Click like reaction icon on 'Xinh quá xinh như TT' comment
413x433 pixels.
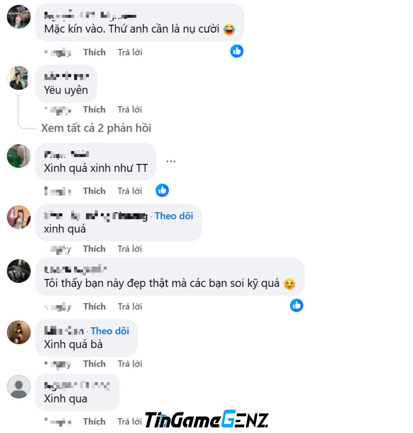162,190
